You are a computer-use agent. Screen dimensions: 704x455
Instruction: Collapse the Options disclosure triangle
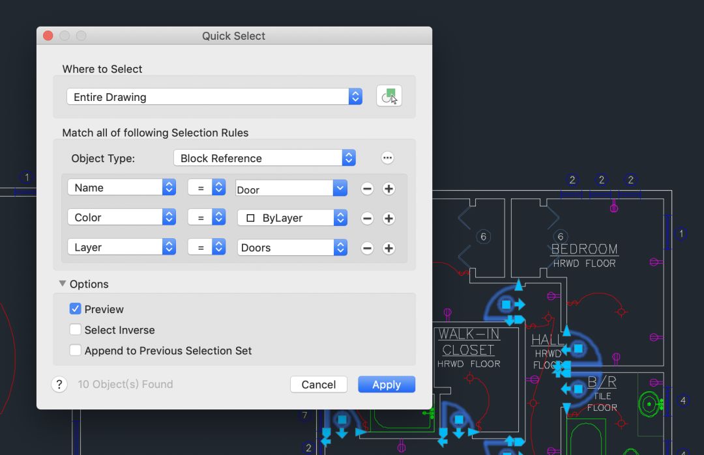pyautogui.click(x=63, y=284)
